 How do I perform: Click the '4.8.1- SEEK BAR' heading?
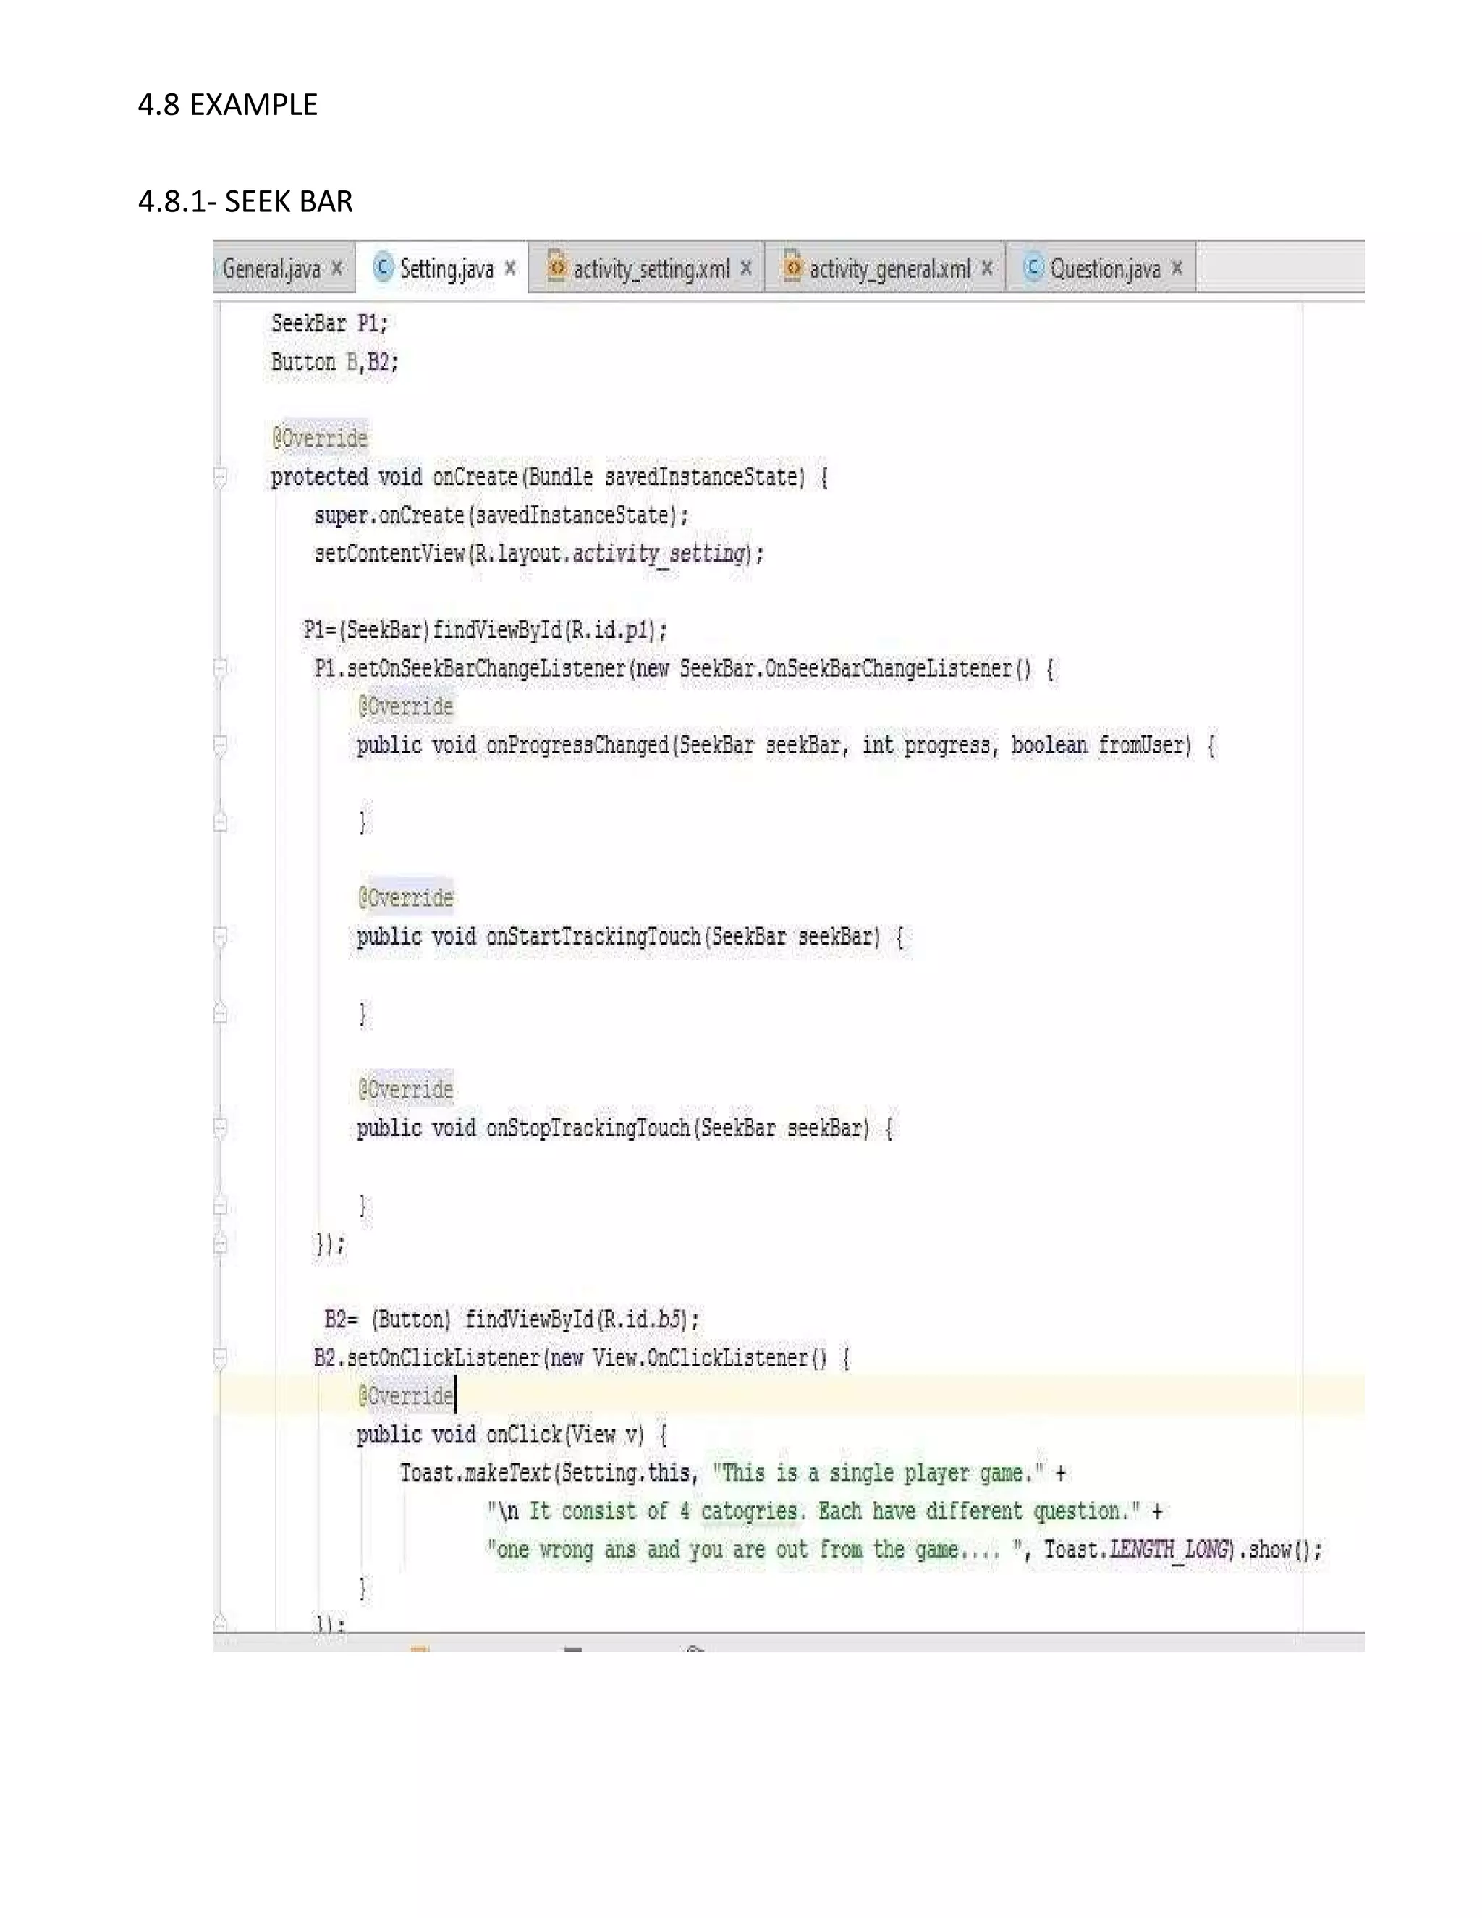[x=245, y=202]
